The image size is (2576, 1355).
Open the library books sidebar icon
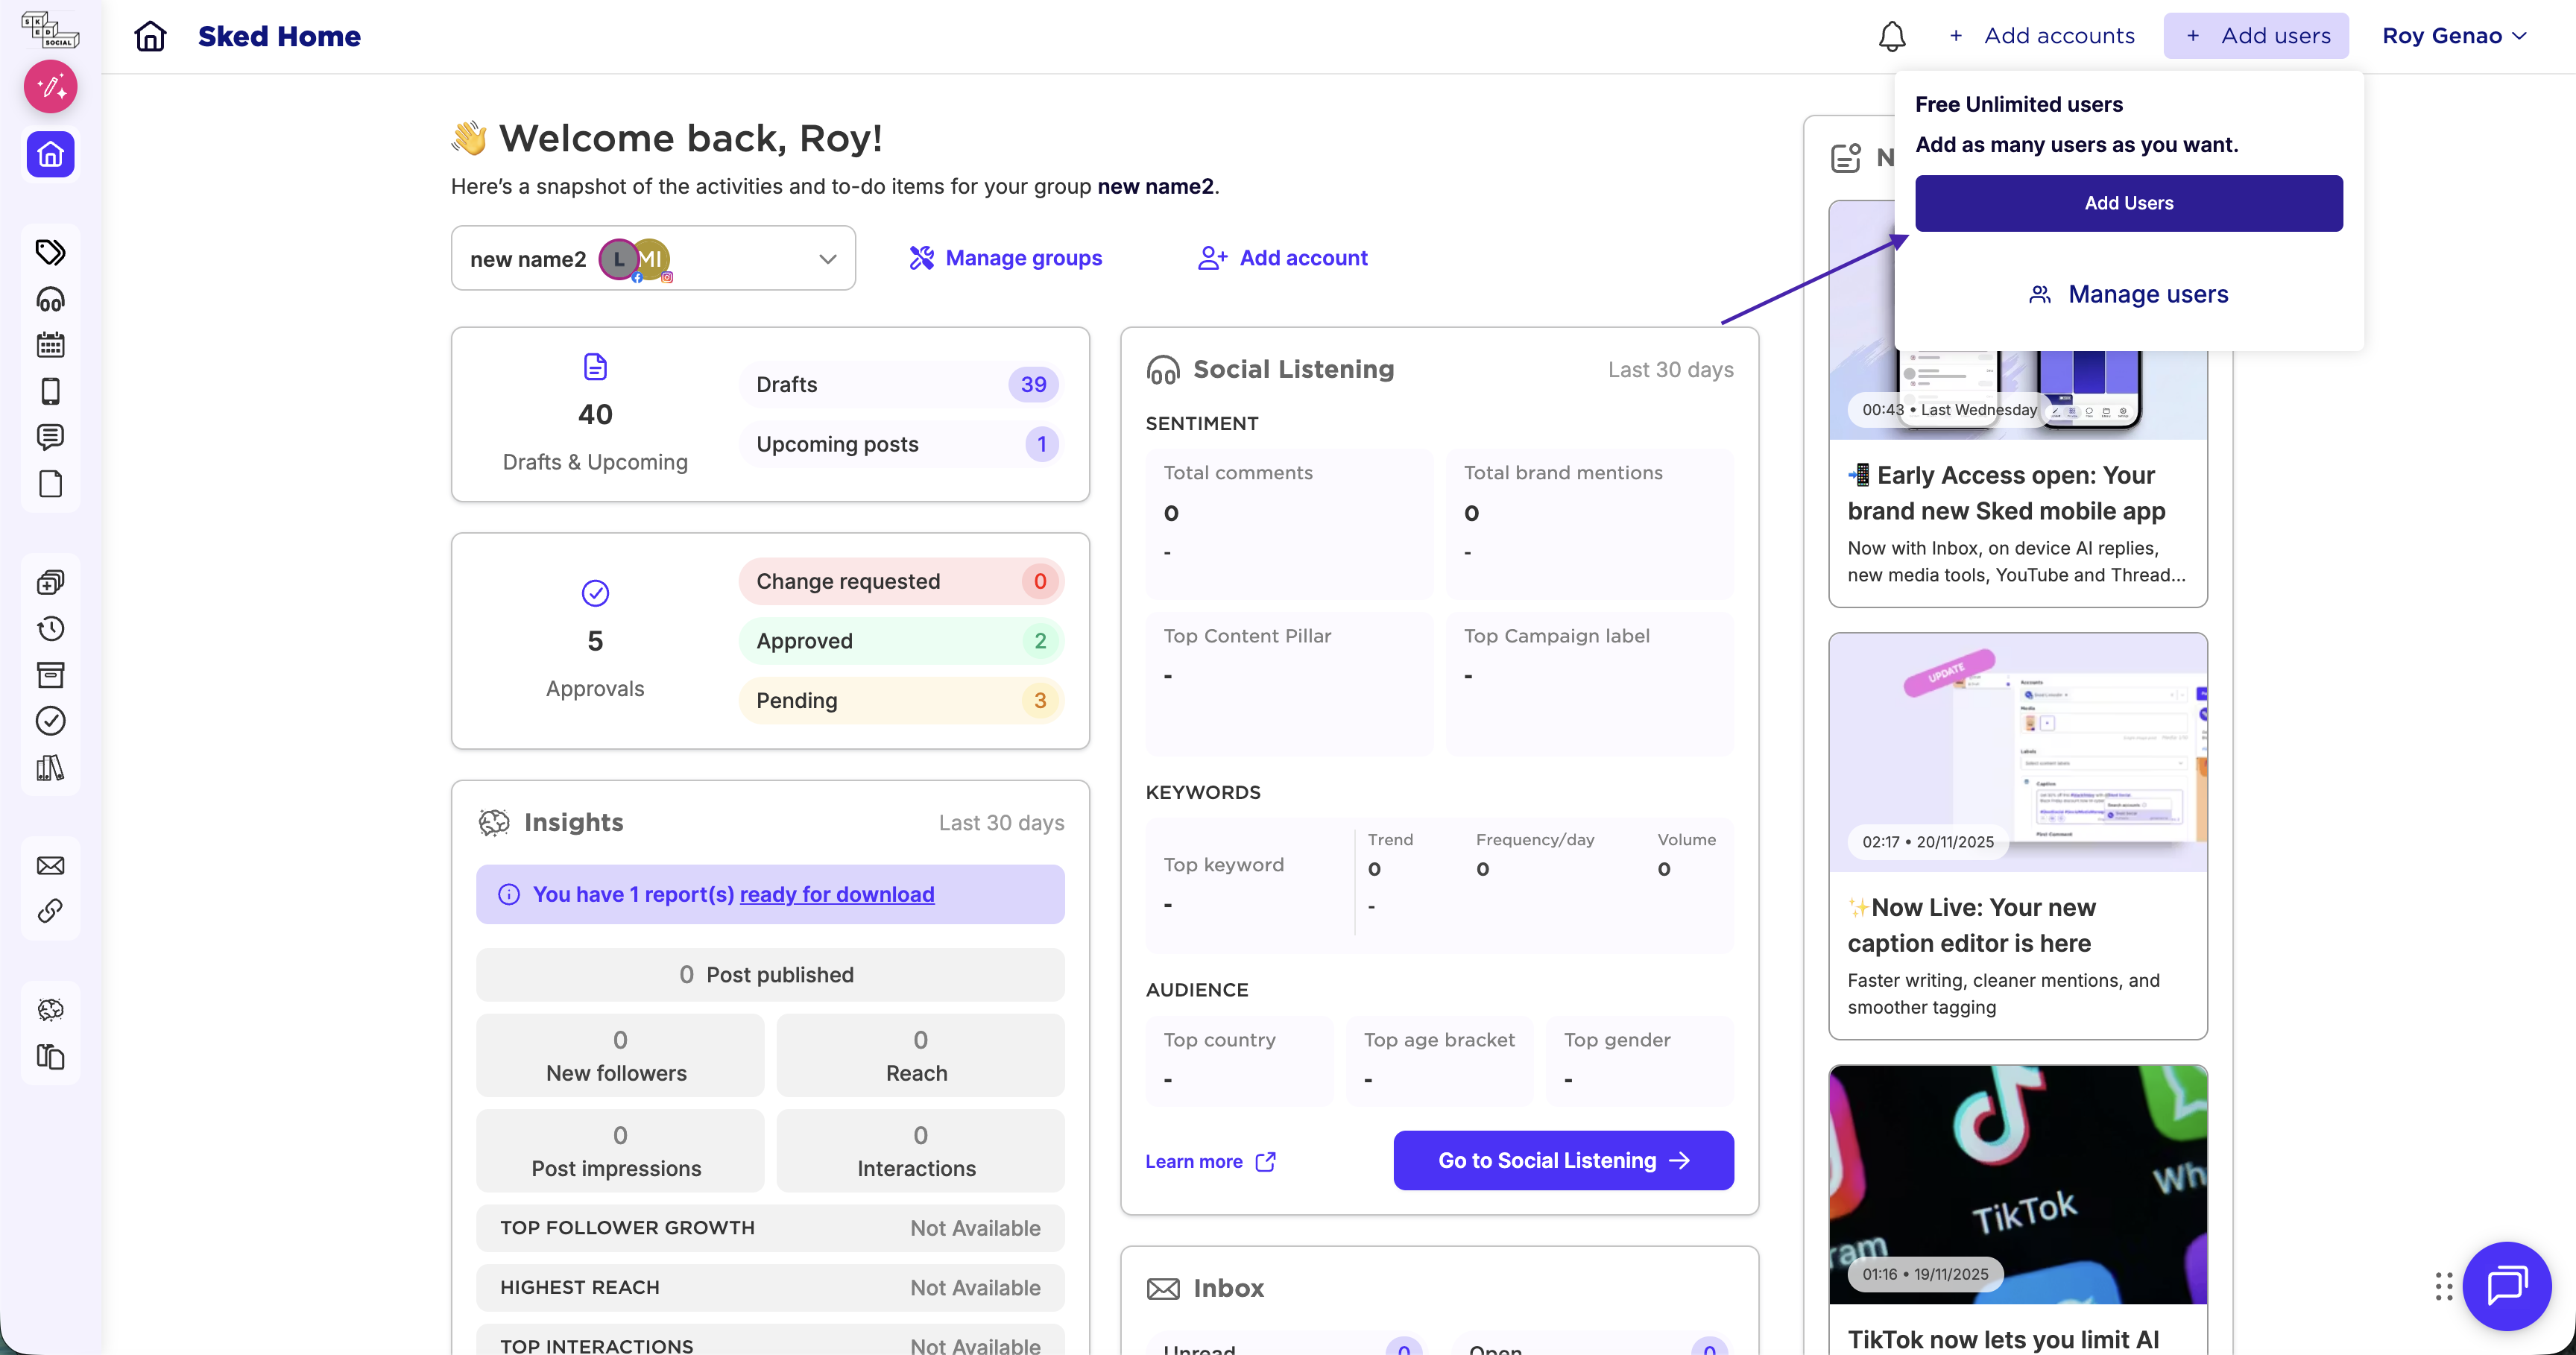click(50, 768)
